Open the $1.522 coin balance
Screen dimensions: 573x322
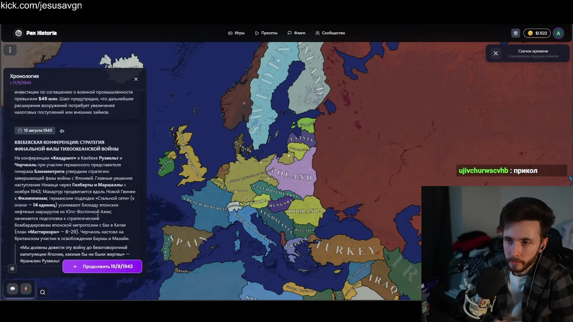(537, 33)
